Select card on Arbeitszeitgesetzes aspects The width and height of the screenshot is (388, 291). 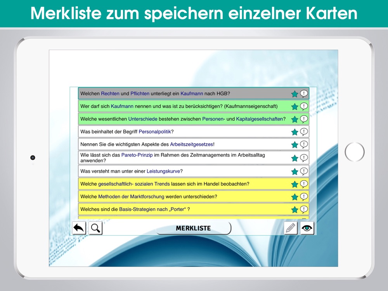pyautogui.click(x=194, y=144)
